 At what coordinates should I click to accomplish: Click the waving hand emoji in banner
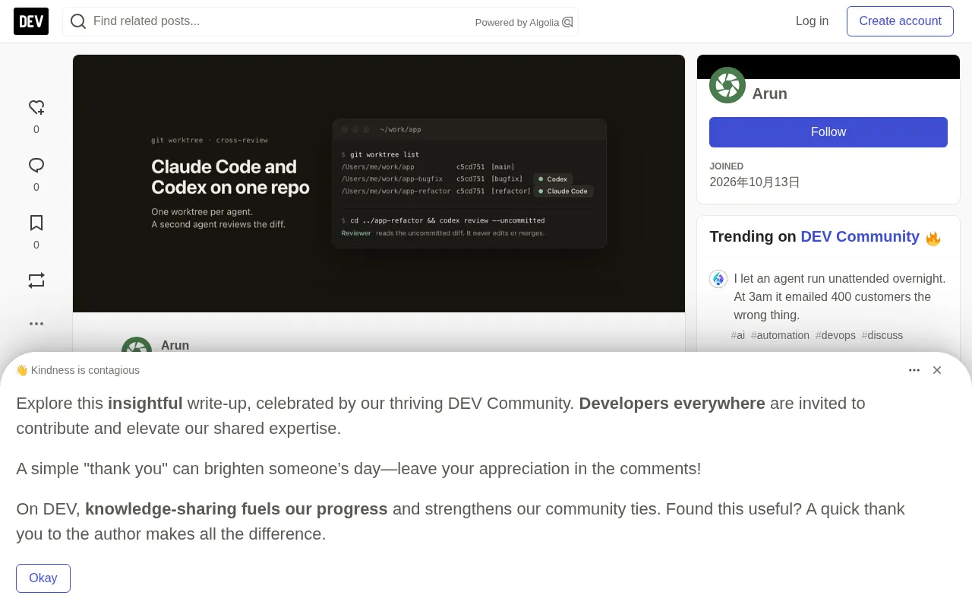(x=21, y=371)
